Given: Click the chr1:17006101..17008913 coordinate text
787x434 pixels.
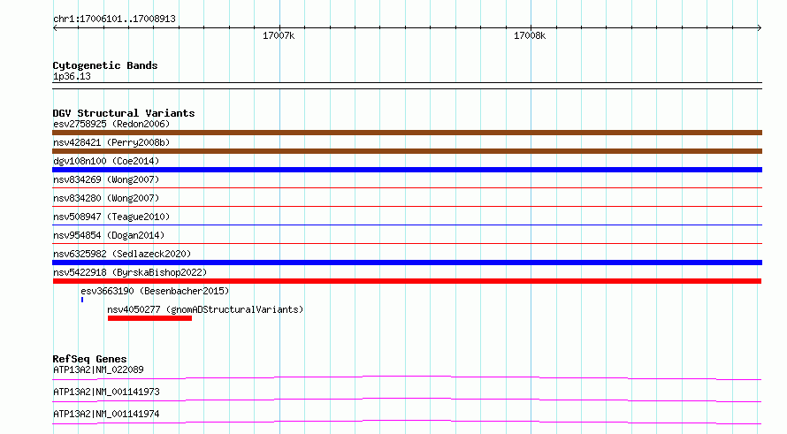Looking at the screenshot, I should coord(114,19).
